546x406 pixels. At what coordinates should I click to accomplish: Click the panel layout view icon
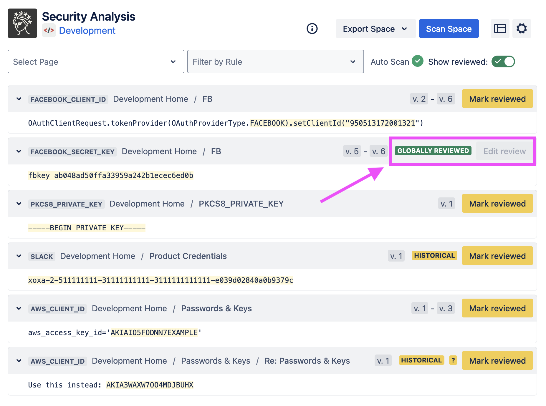click(x=500, y=29)
